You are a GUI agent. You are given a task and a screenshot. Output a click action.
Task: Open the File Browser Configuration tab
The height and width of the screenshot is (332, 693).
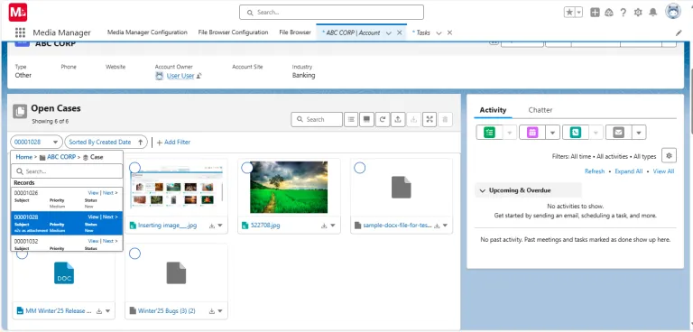point(233,32)
